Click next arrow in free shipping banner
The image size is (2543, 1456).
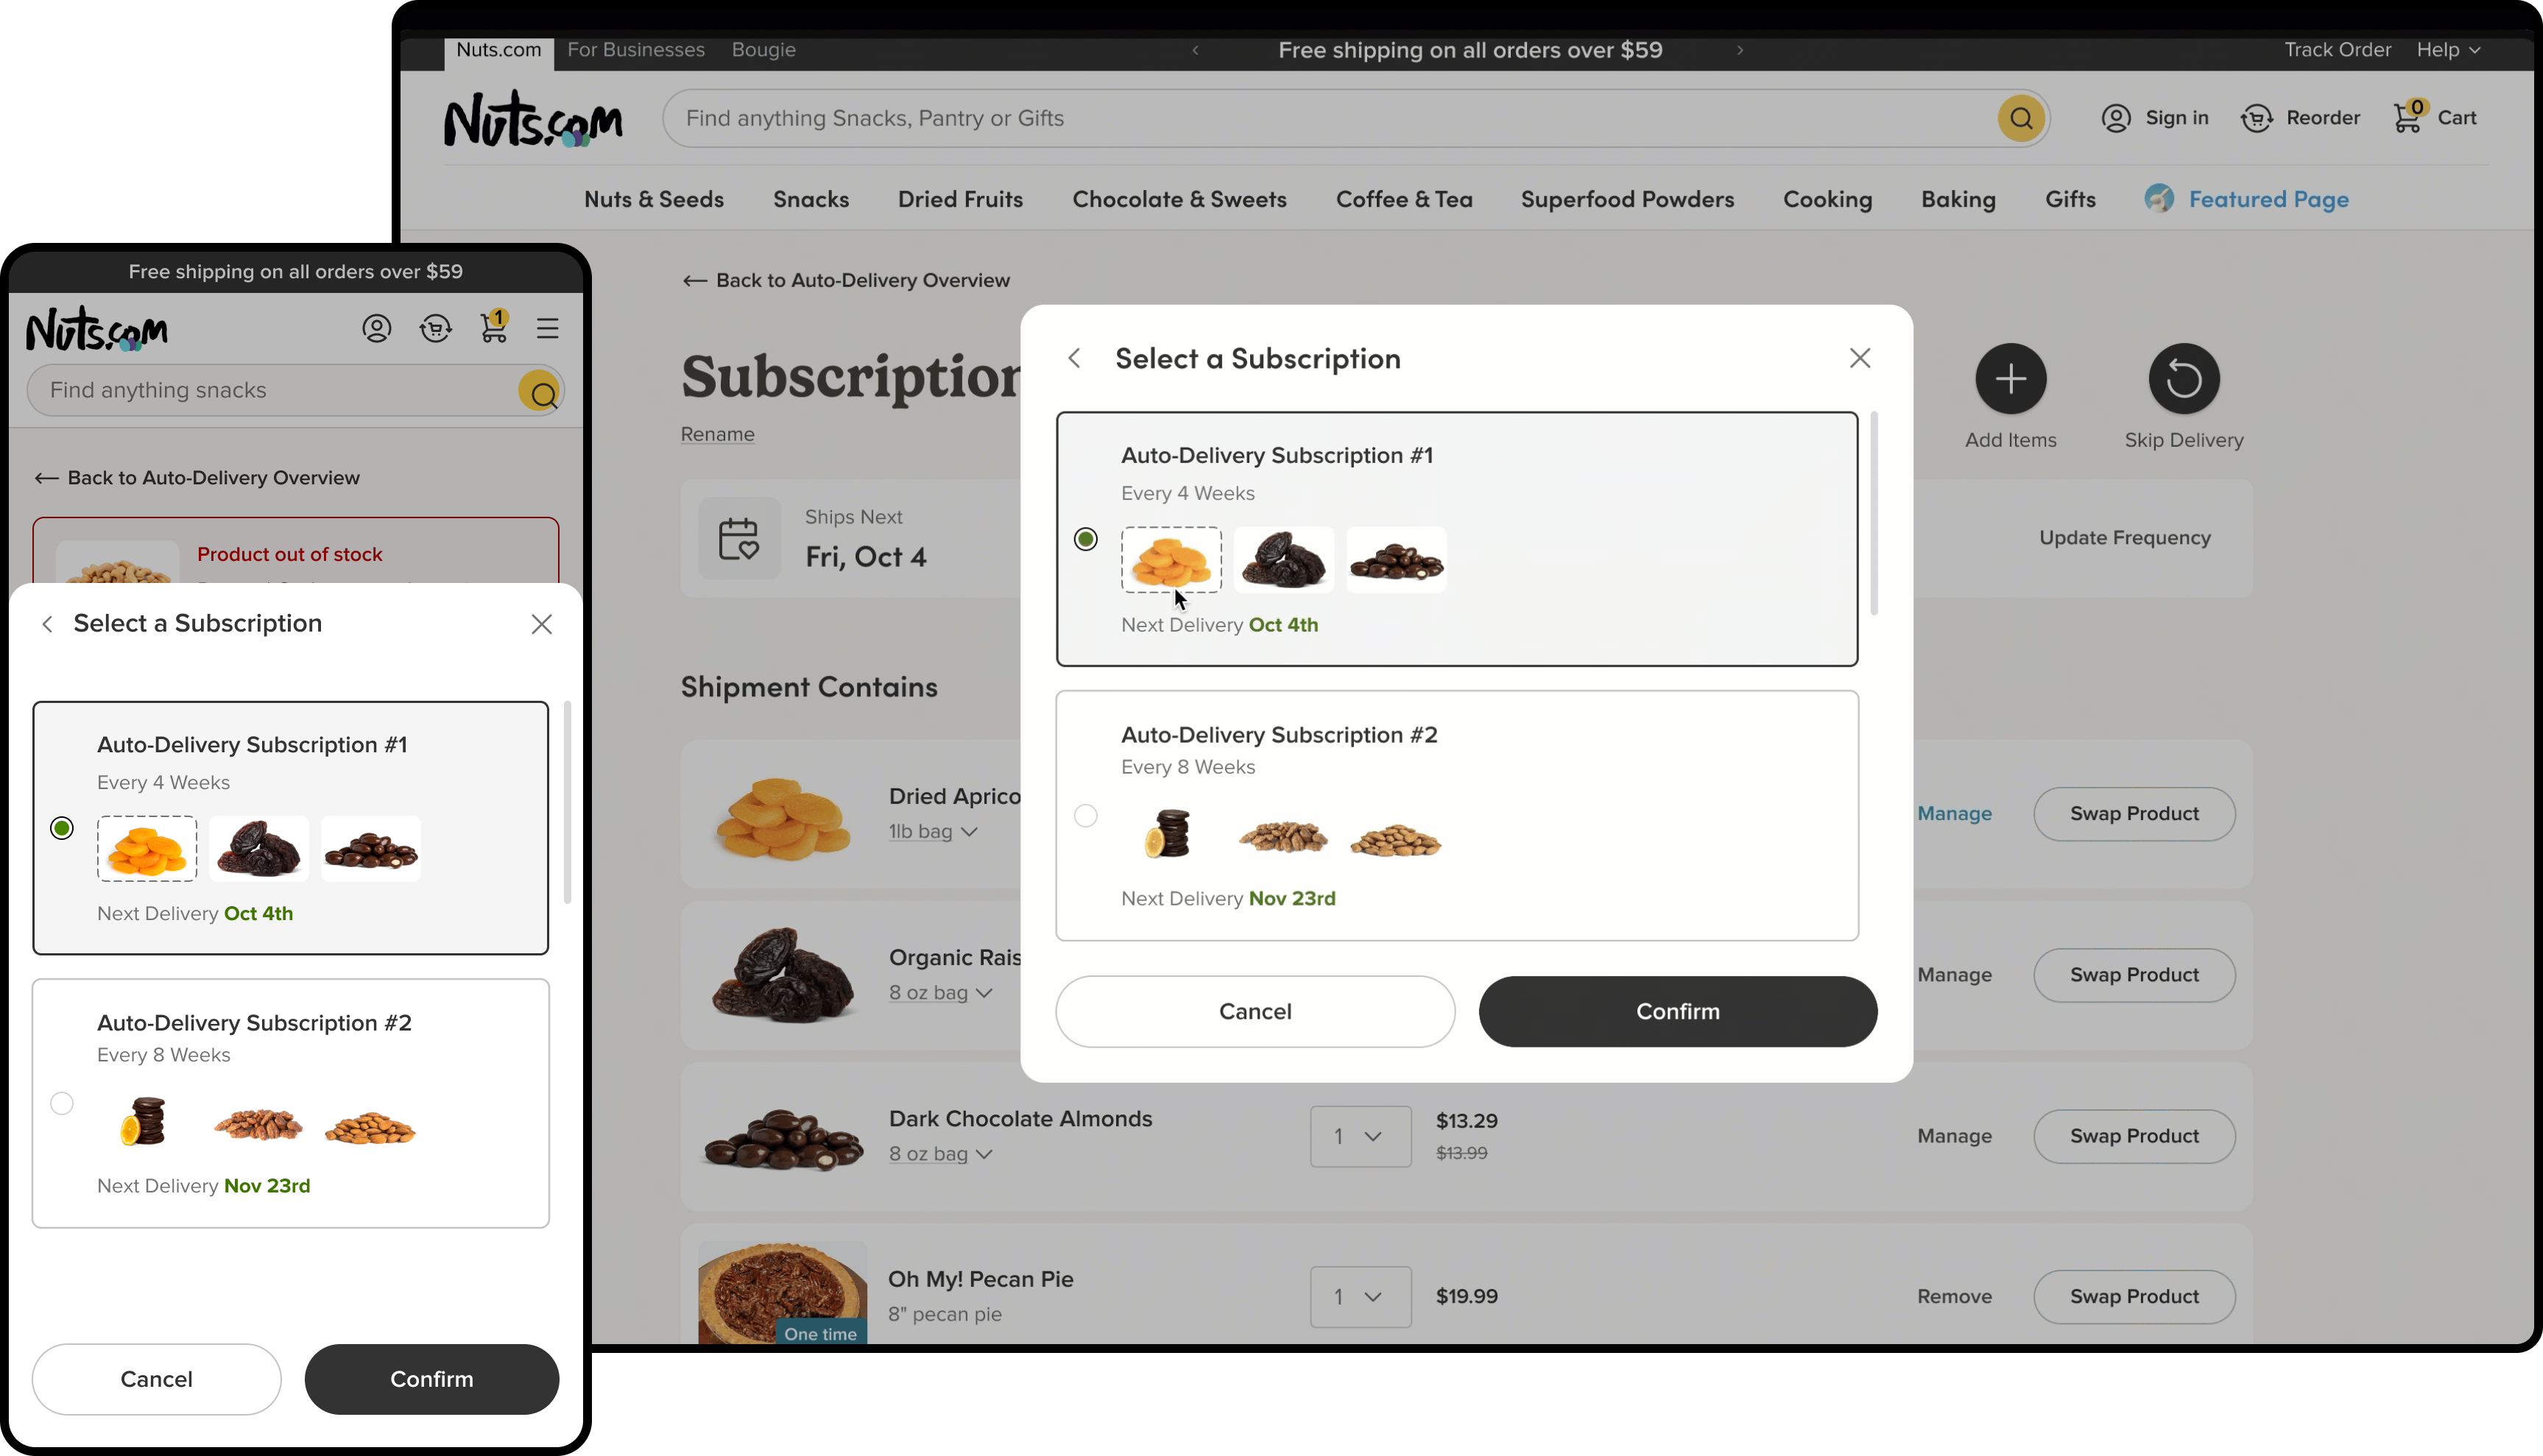(1740, 50)
